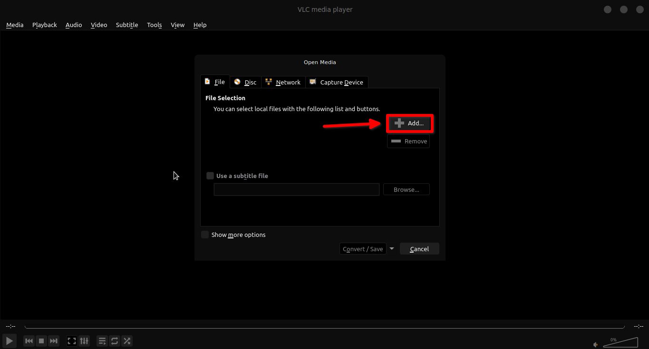
Task: Open the Media menu
Action: click(x=15, y=25)
